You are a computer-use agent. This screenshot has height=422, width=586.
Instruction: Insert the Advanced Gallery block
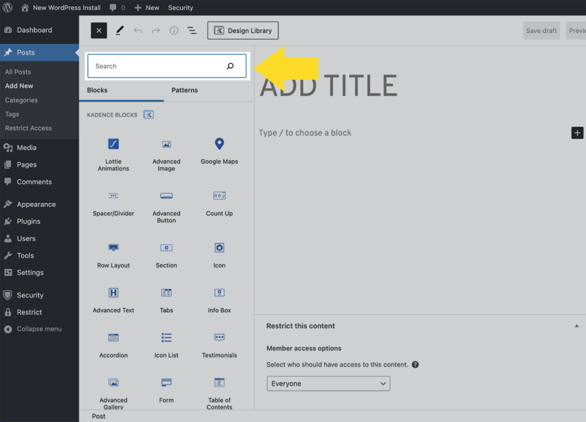(113, 392)
